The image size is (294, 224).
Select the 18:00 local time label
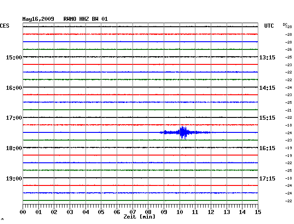(x=14, y=148)
